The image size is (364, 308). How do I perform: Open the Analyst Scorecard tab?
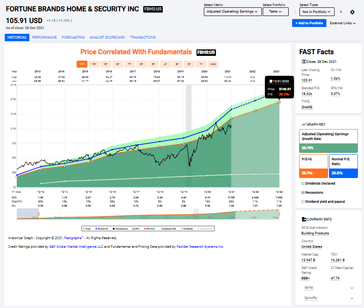[107, 37]
